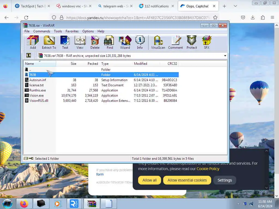Click the taskbar clock showing 11:50 AM
The height and width of the screenshot is (209, 279).
tap(265, 204)
